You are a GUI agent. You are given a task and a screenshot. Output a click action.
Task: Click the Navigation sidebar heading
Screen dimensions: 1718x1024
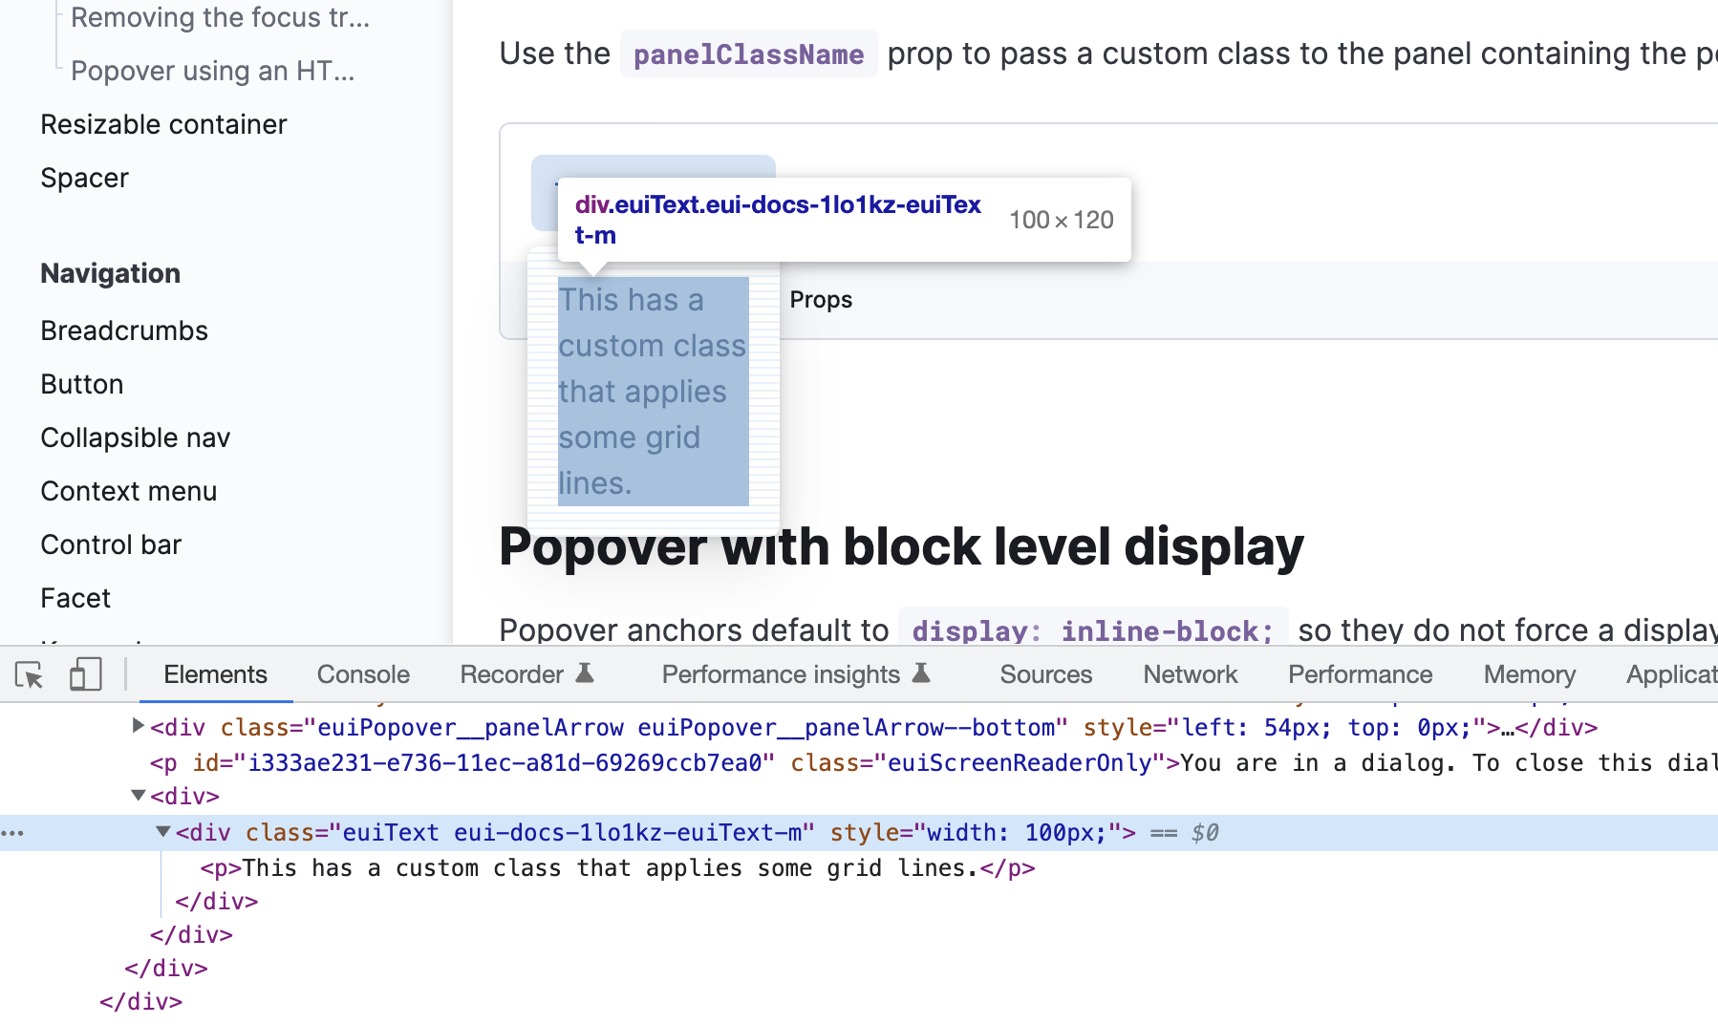(x=110, y=273)
